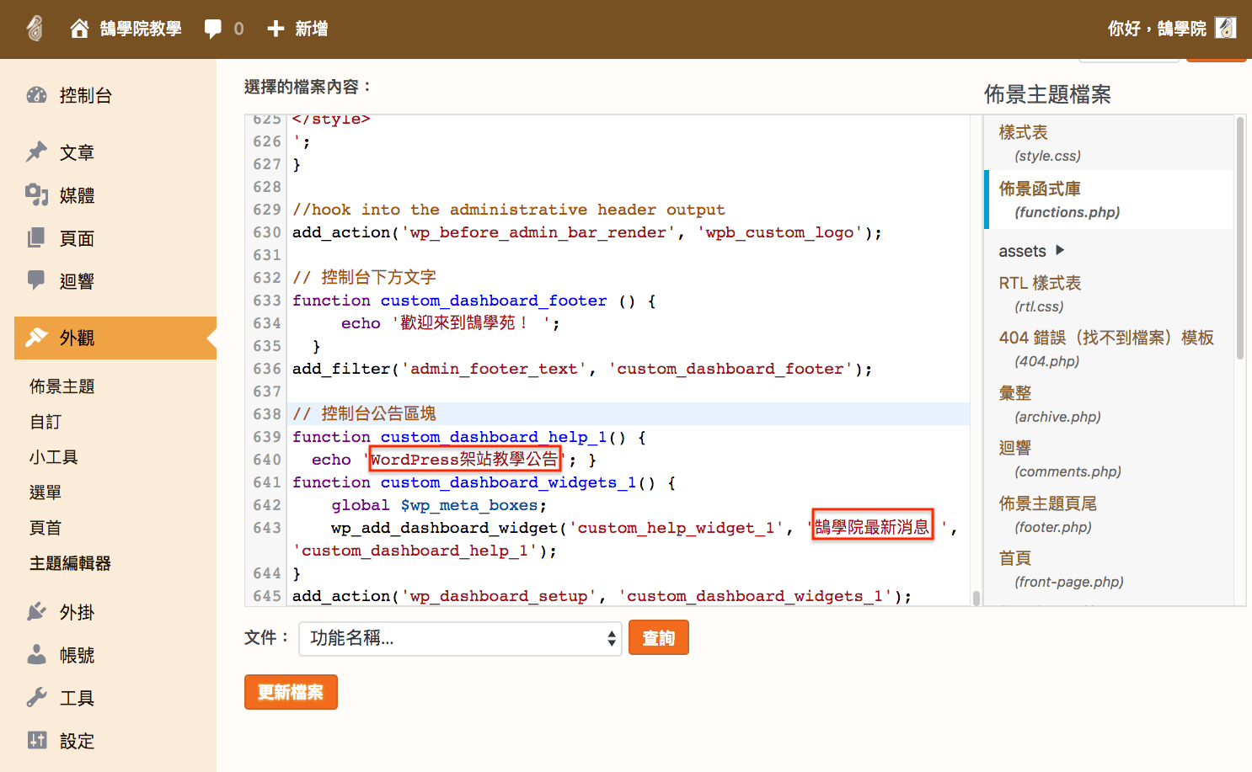Go to 頁首 submenu
1252x772 pixels.
pyautogui.click(x=45, y=528)
